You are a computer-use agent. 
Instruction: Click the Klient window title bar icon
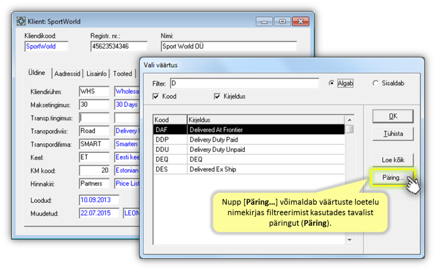click(21, 22)
